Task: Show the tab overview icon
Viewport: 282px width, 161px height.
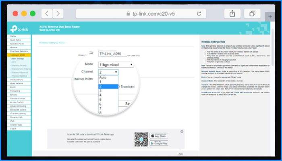Action: point(252,13)
